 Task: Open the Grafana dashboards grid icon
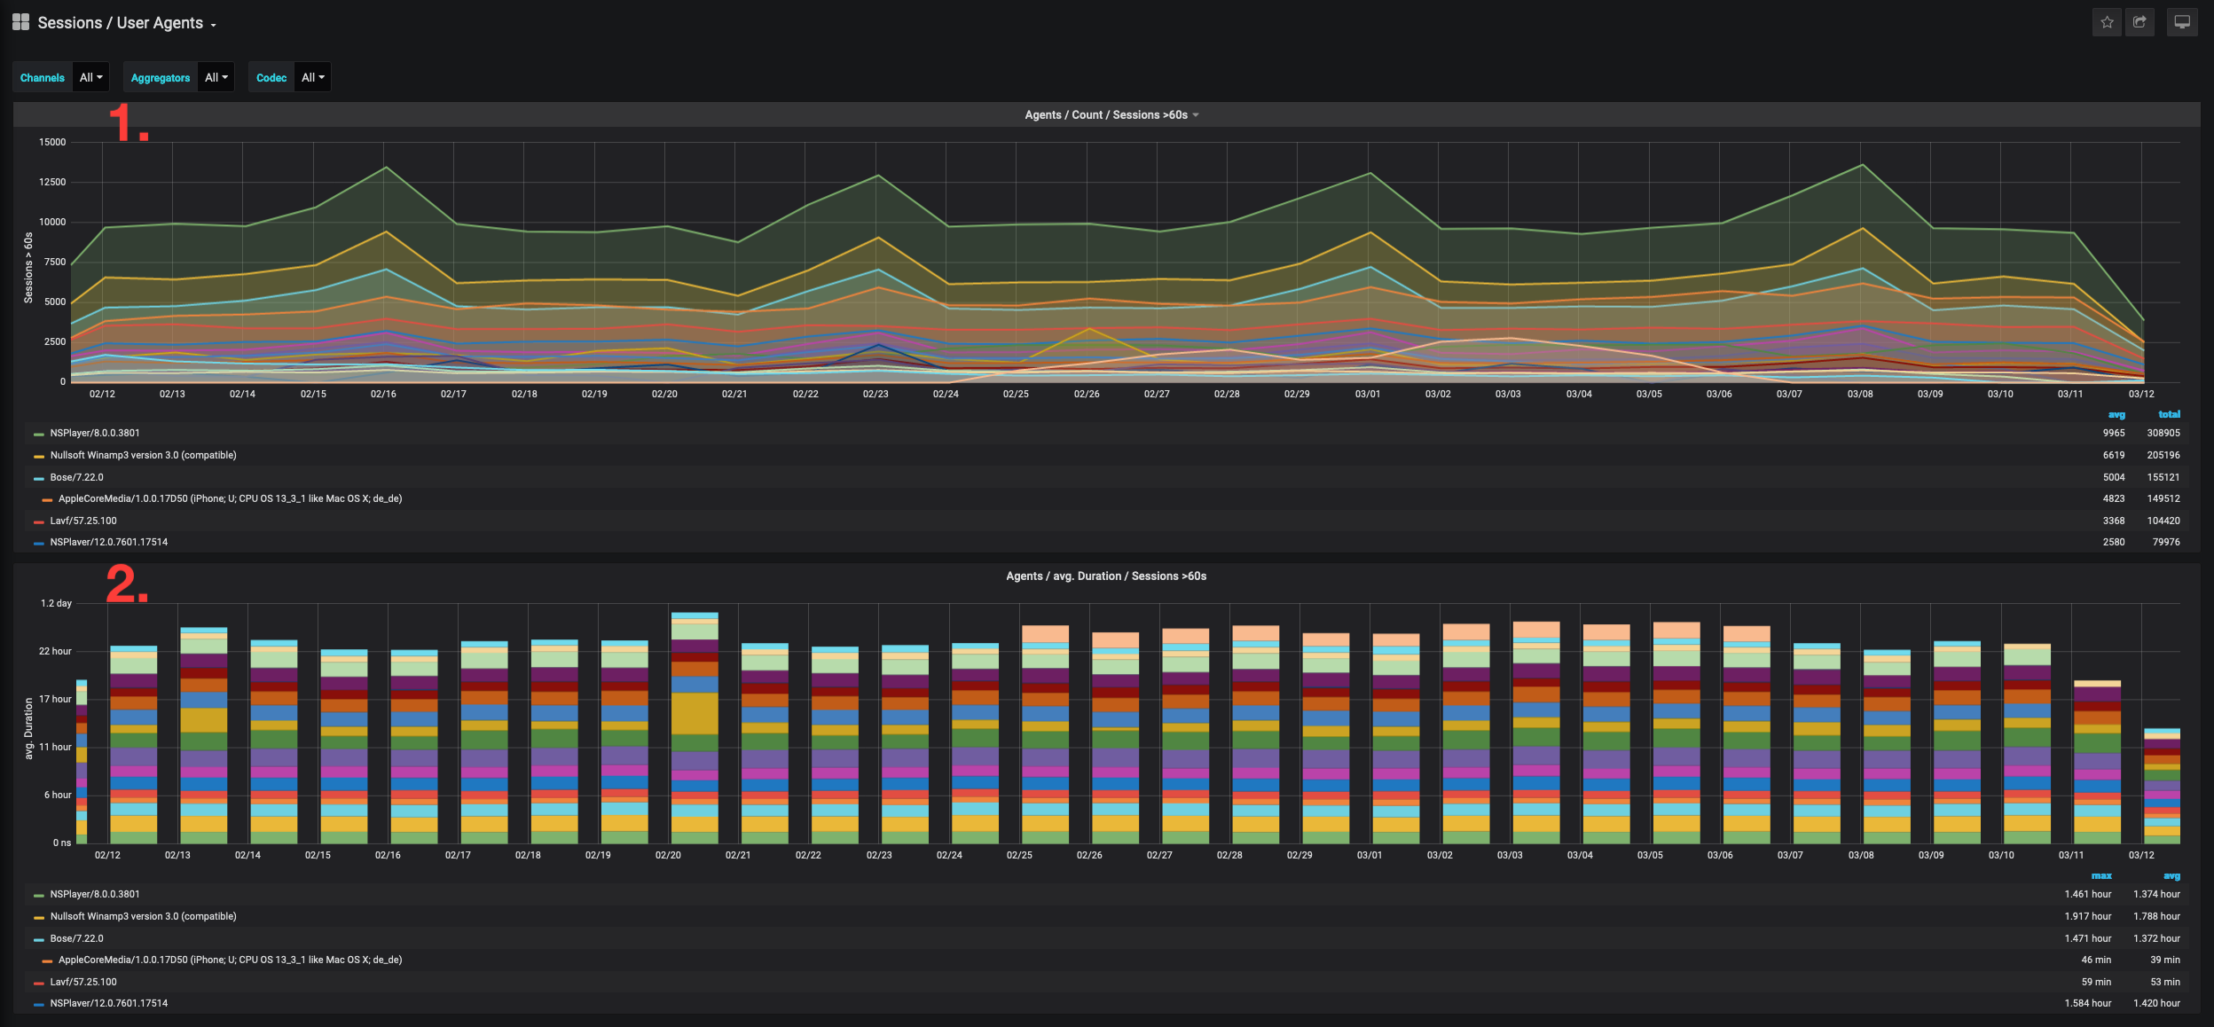[20, 22]
